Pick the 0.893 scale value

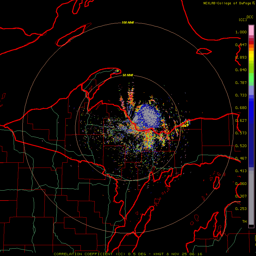coord(241,57)
